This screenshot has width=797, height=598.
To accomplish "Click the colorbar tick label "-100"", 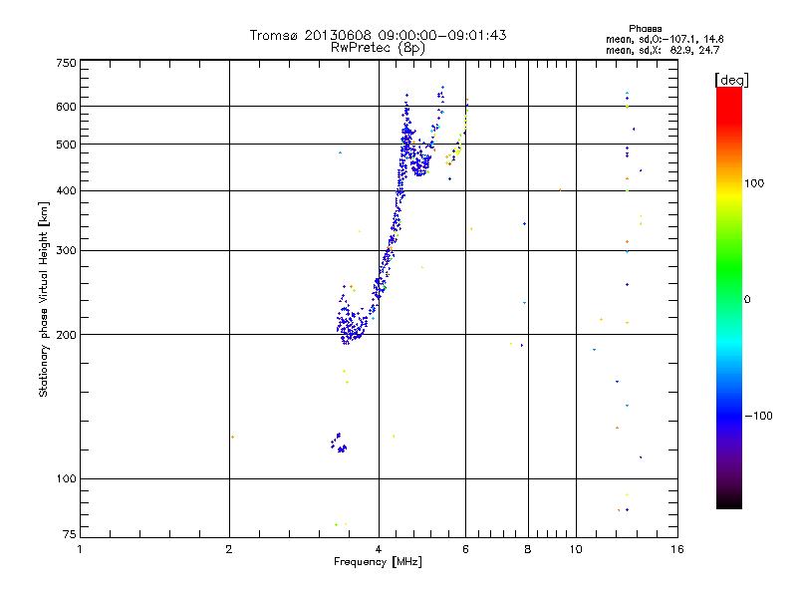I will coord(758,416).
